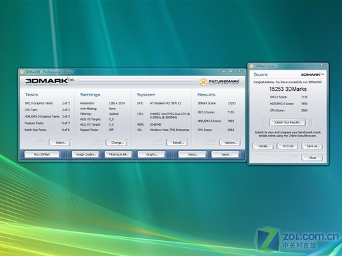This screenshot has height=256, width=342.
Task: Click HDR/SM3.0 Graphics Tests row
Action: (47, 117)
